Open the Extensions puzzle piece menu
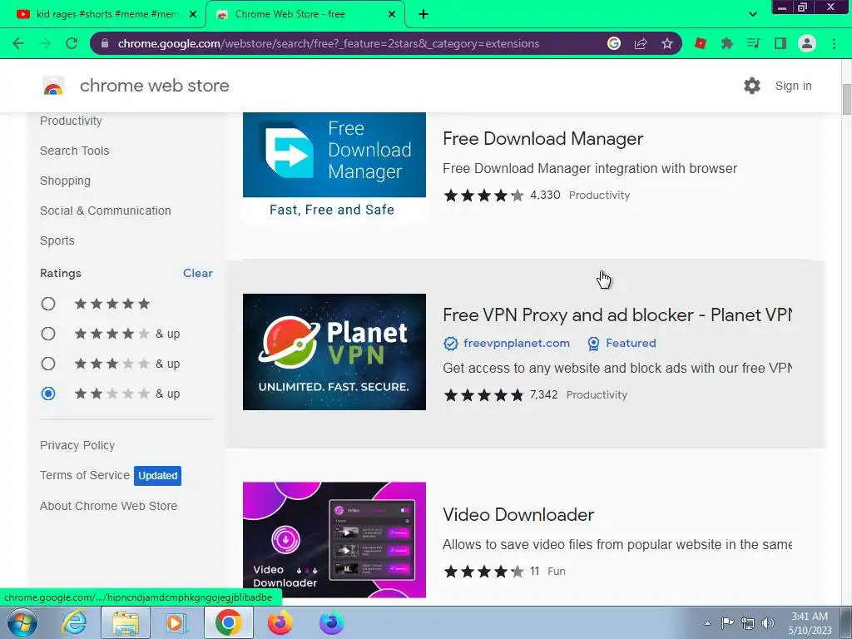The height and width of the screenshot is (639, 852). [x=726, y=43]
